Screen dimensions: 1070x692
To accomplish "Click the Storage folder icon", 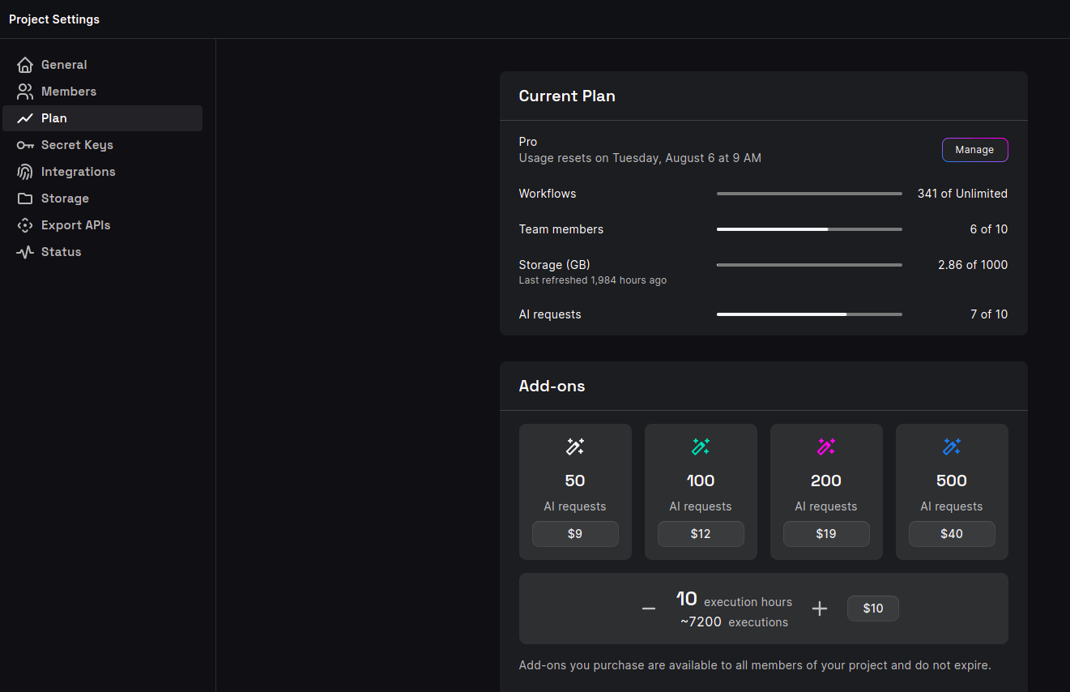I will pyautogui.click(x=25, y=199).
